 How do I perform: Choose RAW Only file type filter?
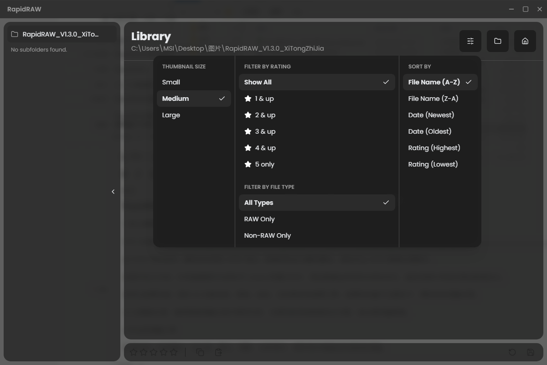[259, 219]
